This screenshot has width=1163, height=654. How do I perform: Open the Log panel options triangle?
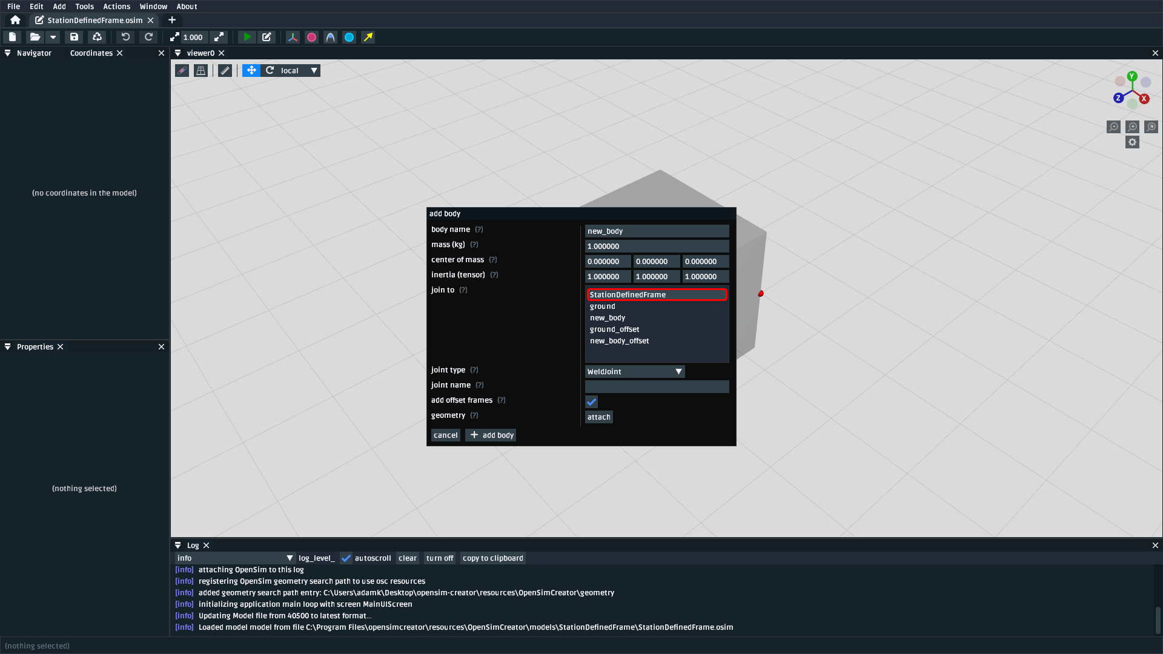[177, 546]
